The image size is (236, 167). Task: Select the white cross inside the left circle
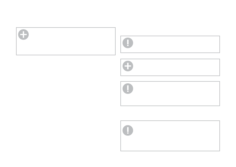(23, 35)
